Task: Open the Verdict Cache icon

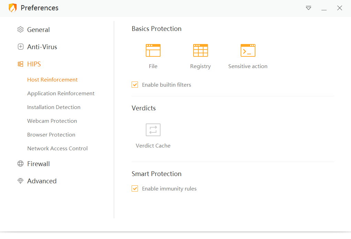Action: tap(153, 130)
